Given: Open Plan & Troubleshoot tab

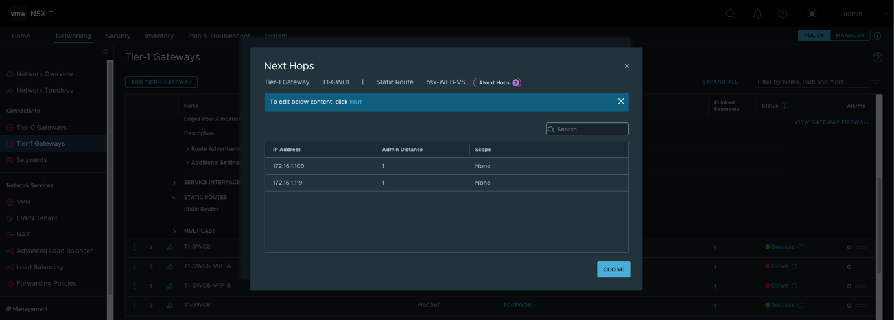Looking at the screenshot, I should tap(219, 36).
